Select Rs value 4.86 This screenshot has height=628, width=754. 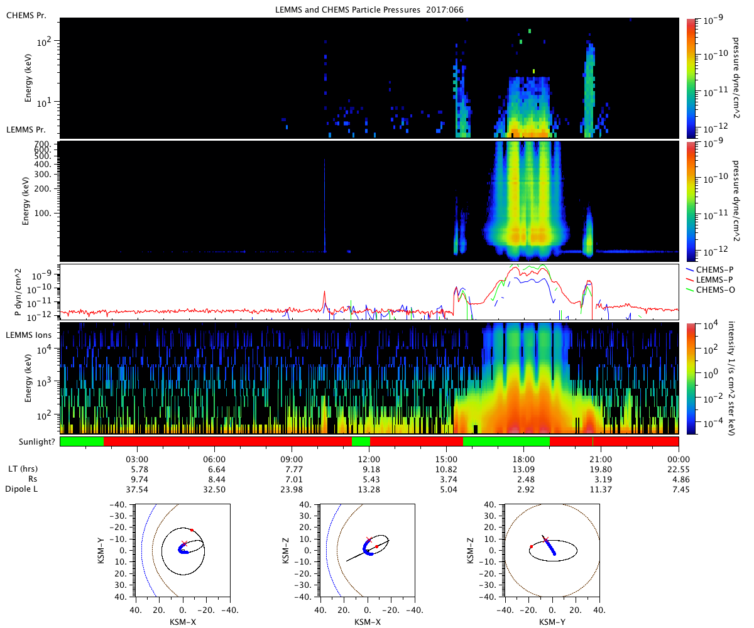tap(679, 479)
